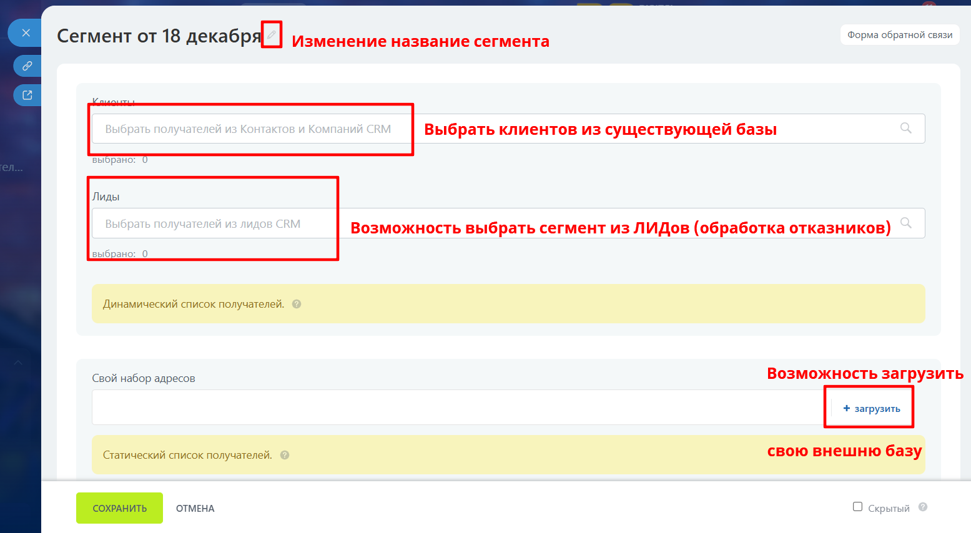
Task: Click magnifier icon in Лиды field
Action: (x=906, y=223)
